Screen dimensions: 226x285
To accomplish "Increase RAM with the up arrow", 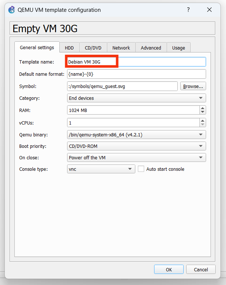I will pos(202,108).
